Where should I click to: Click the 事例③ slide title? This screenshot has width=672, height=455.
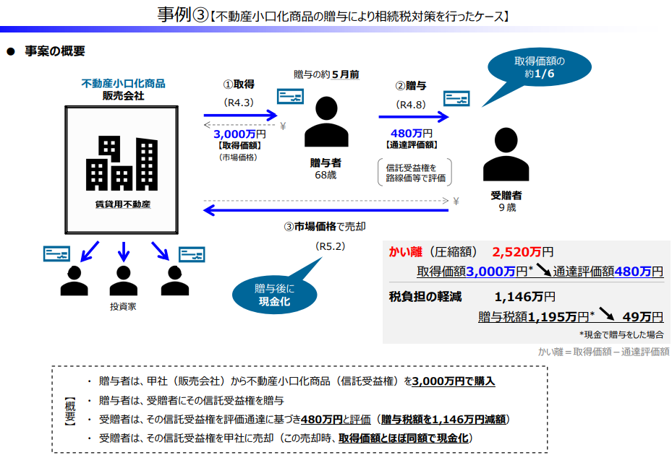[x=184, y=14]
